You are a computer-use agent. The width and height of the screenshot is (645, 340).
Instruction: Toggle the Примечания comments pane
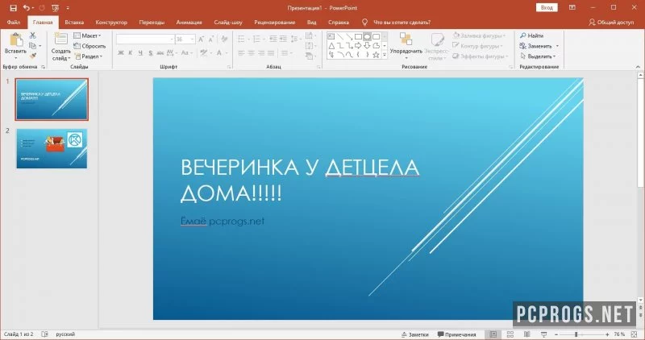point(456,334)
